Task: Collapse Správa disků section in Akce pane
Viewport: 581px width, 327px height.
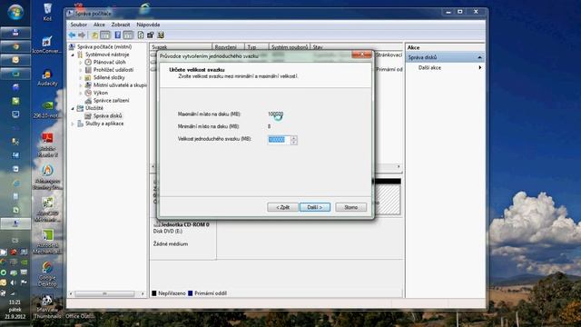Action: click(x=479, y=57)
